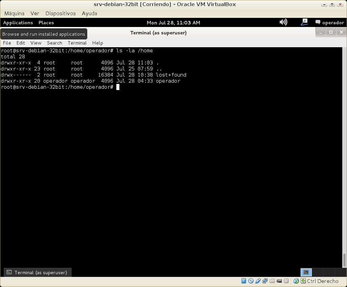This screenshot has width=347, height=287.
Task: Click the wired network icon in panel
Action: coord(304,22)
